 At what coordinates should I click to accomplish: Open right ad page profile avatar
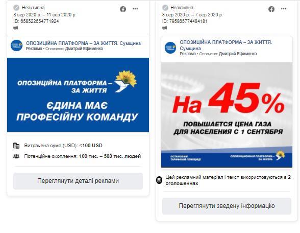coord(170,48)
